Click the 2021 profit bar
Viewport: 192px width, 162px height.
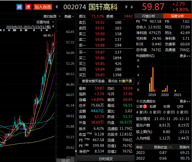(x=175, y=91)
